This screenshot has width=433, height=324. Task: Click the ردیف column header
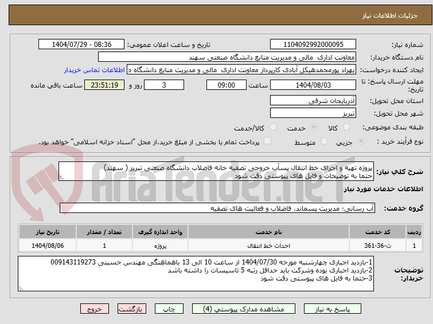pyautogui.click(x=414, y=232)
